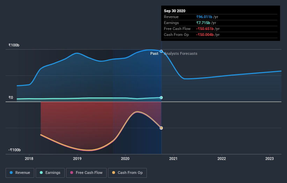287x183 pixels.
Task: Click the 2023 x-axis label
Action: coord(270,159)
